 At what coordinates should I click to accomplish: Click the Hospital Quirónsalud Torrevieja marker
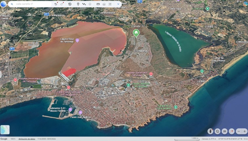tap(151, 74)
